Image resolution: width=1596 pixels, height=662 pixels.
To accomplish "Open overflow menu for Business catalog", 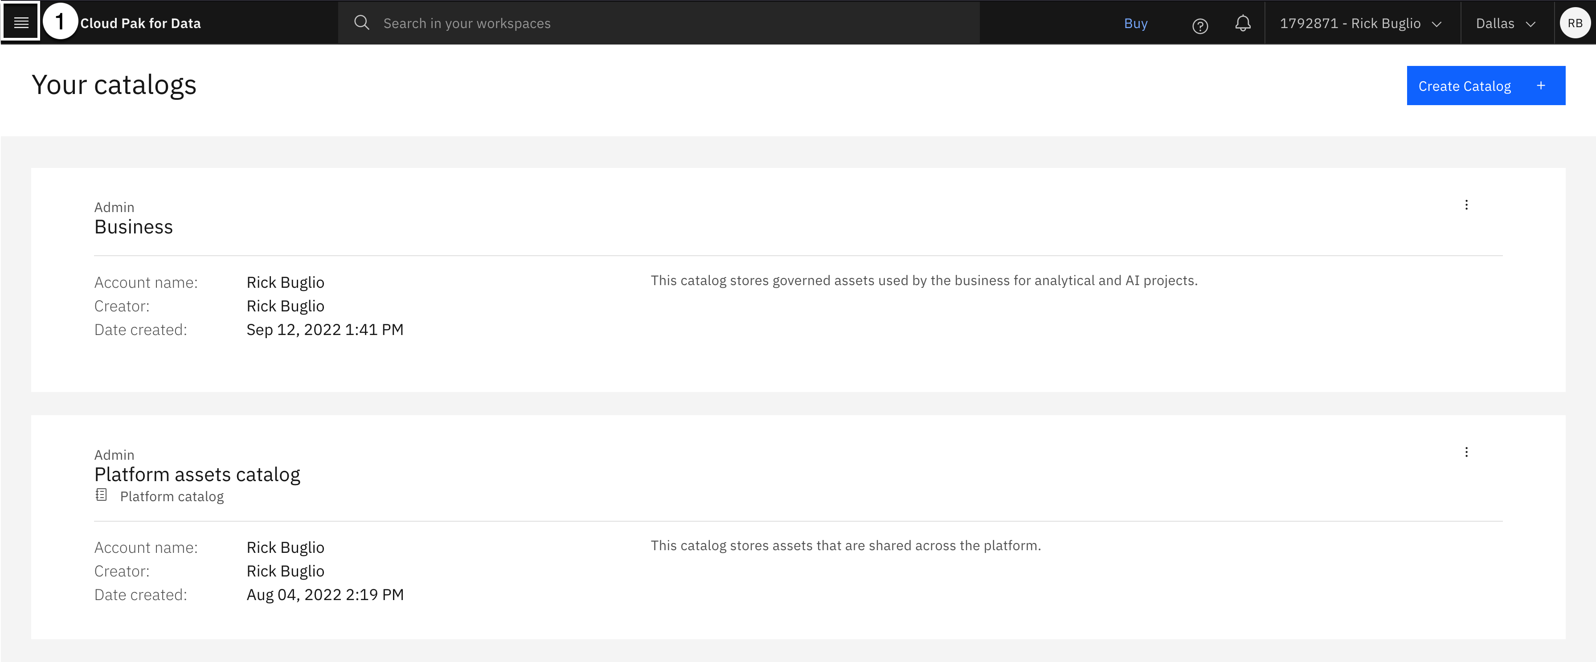I will pos(1466,205).
